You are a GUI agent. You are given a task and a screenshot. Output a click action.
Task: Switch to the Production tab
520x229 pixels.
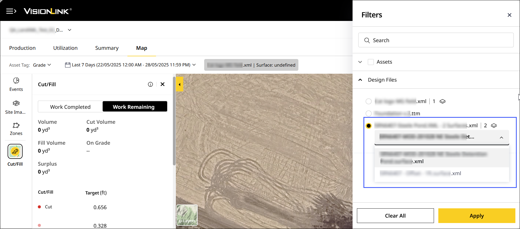[22, 48]
